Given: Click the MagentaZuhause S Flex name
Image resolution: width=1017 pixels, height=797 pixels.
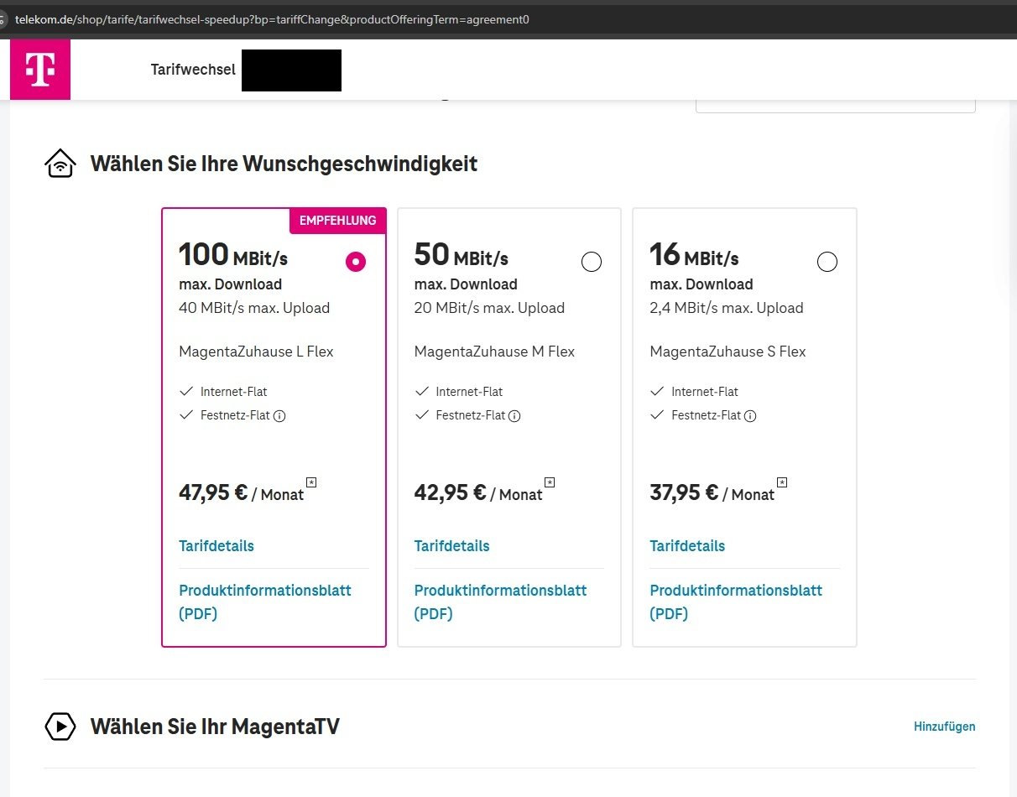Looking at the screenshot, I should point(728,352).
